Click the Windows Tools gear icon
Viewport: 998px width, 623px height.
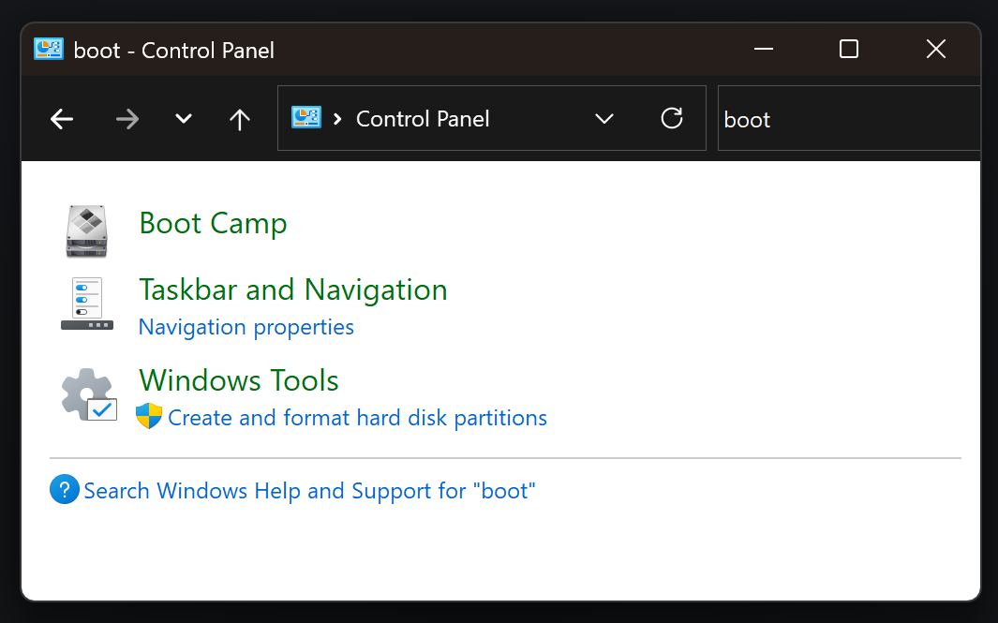pos(88,394)
